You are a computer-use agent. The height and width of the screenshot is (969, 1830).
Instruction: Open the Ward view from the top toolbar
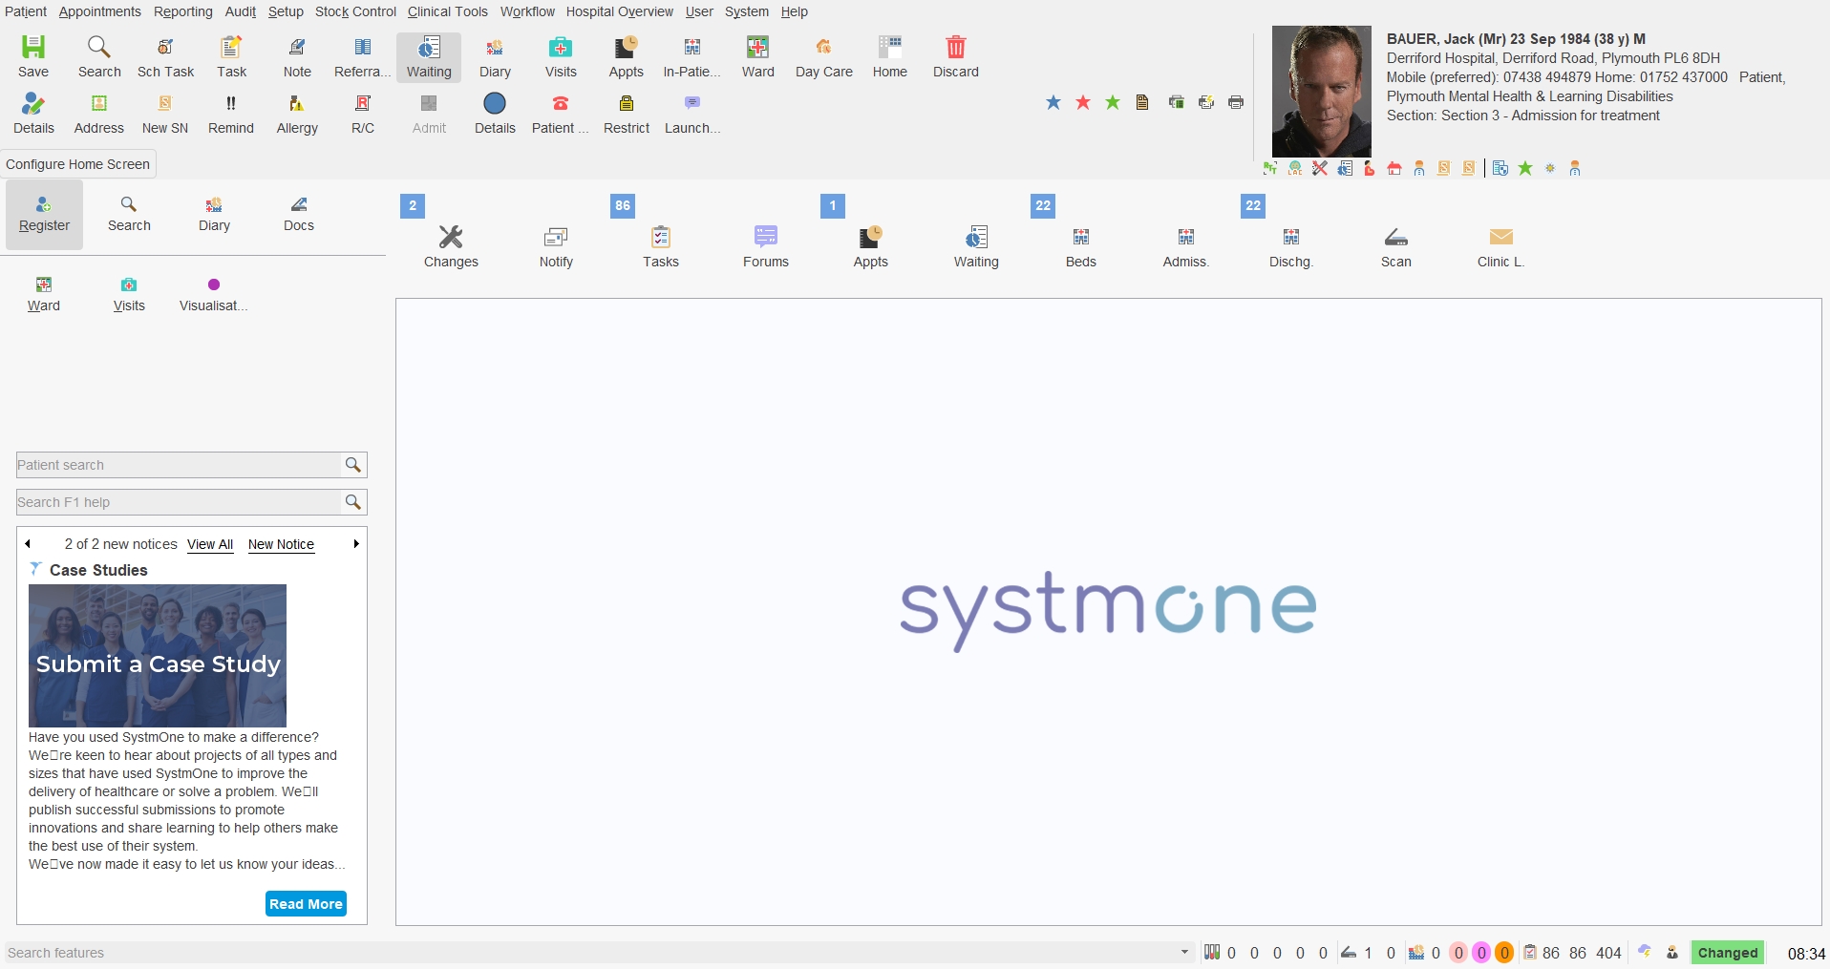[758, 57]
